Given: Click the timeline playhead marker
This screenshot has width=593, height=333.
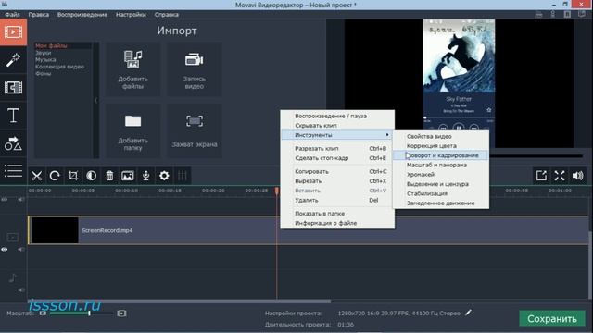Looking at the screenshot, I should click(277, 191).
